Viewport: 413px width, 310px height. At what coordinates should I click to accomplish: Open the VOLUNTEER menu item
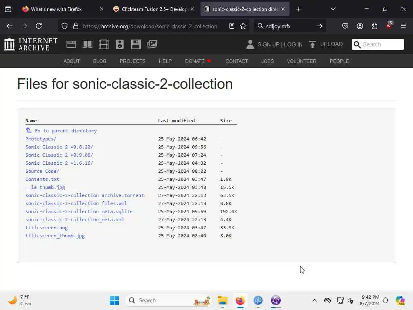[x=302, y=61]
